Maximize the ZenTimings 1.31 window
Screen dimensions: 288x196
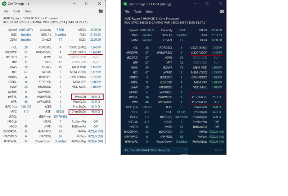(x=87, y=4)
